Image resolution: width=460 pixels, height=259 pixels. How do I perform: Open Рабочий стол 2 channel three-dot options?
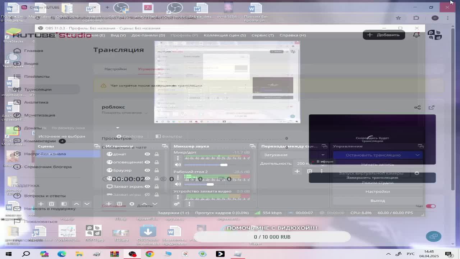pos(178,178)
